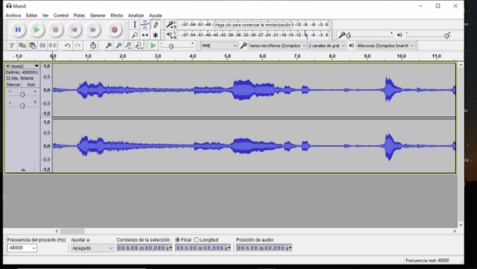
Task: Stop playback using the Stop button
Action: 56,30
